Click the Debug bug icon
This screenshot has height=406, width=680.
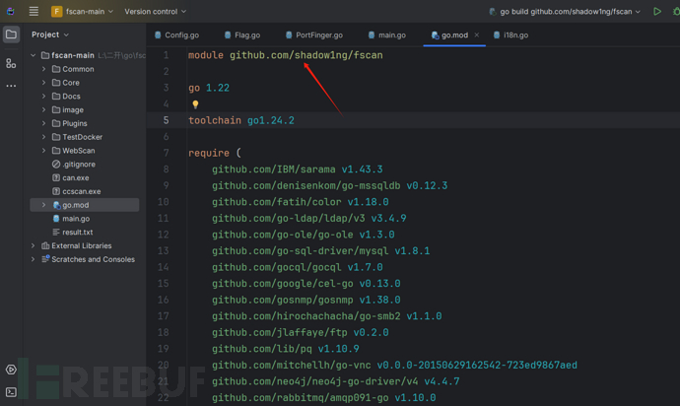[x=675, y=12]
